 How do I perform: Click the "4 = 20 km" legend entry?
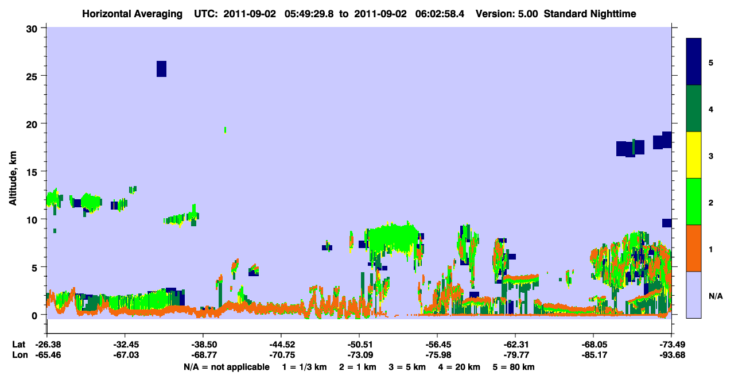click(460, 367)
